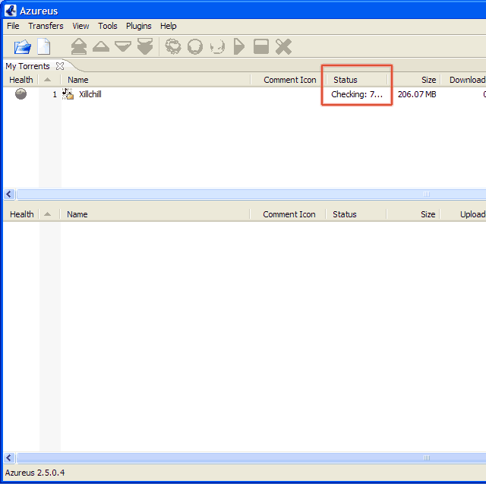The image size is (486, 484).
Task: Click the Move up triangle icon
Action: [x=100, y=47]
